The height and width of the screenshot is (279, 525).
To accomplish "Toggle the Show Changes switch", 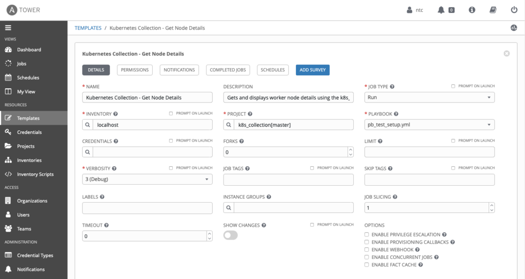I will point(230,235).
